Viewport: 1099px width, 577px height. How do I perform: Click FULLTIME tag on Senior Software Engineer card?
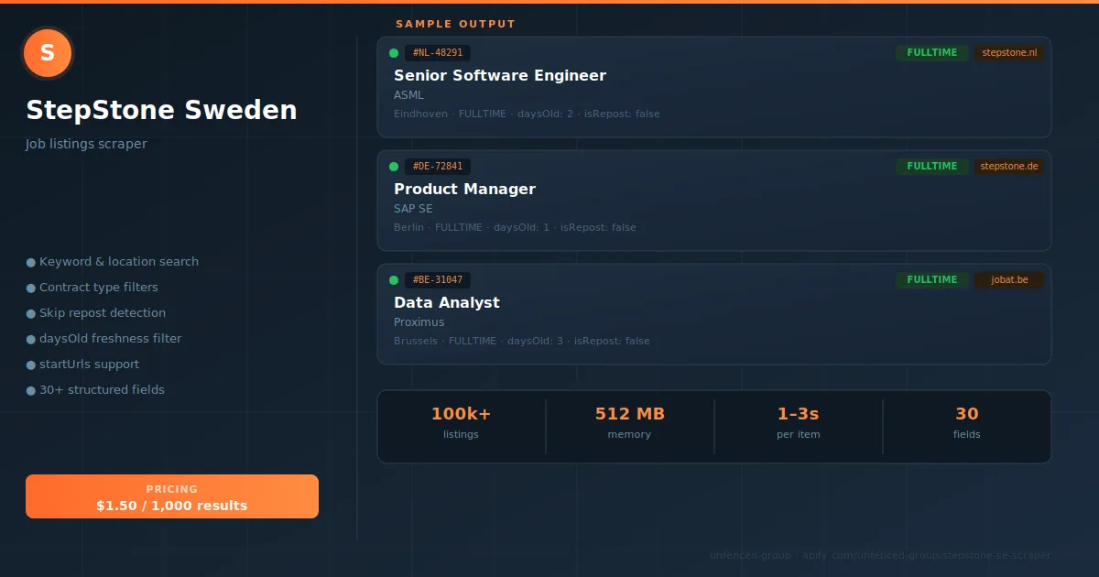coord(931,53)
